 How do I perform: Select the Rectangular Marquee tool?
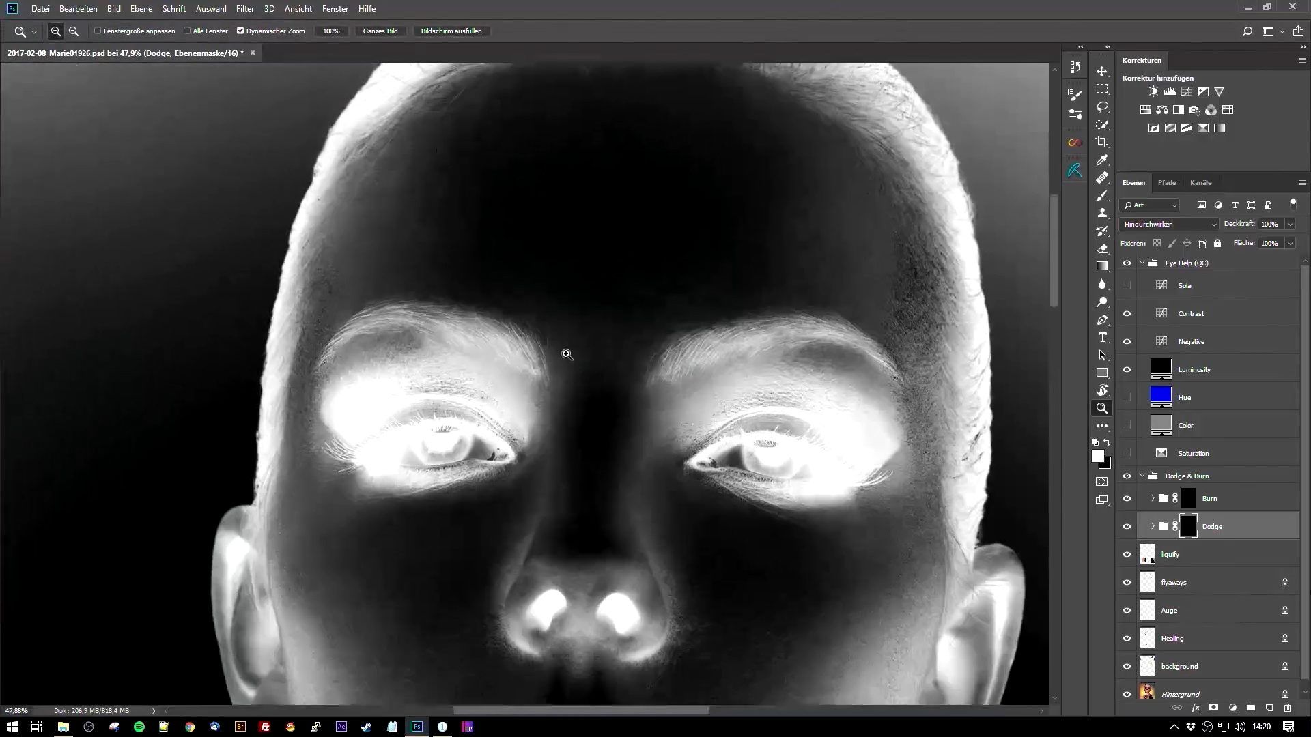coord(1102,89)
